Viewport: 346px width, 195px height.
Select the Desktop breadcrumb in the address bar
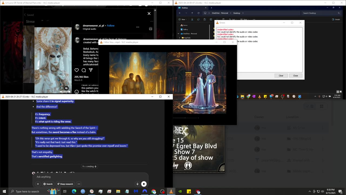click(x=237, y=13)
